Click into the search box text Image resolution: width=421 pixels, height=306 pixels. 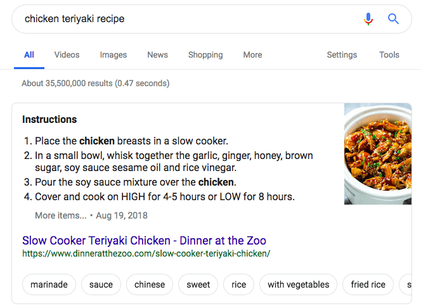(74, 19)
